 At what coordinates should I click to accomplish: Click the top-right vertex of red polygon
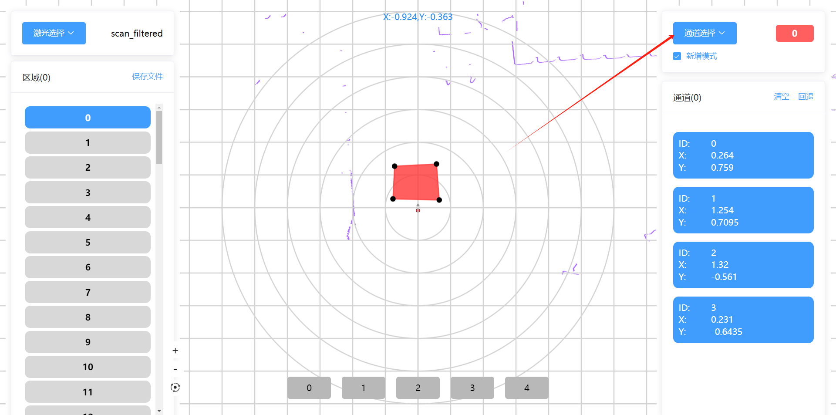click(x=436, y=164)
